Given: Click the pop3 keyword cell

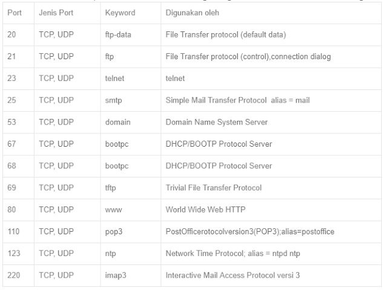Looking at the screenshot, I should pos(113,232).
